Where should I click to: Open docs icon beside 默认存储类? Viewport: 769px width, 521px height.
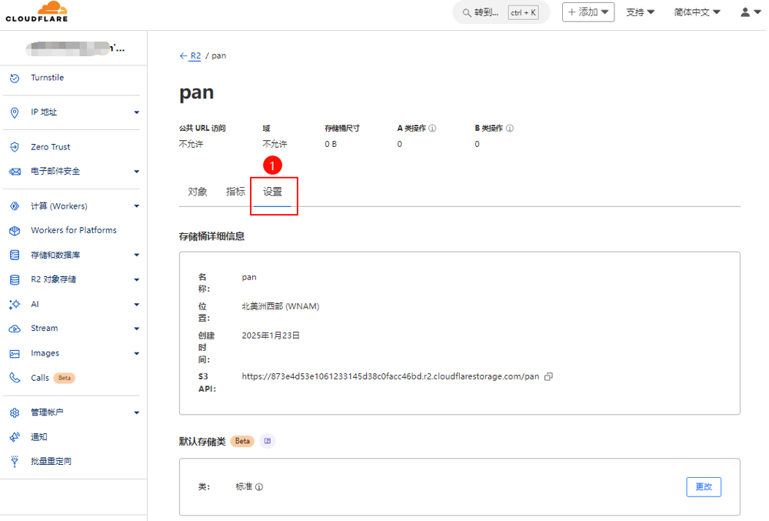268,441
